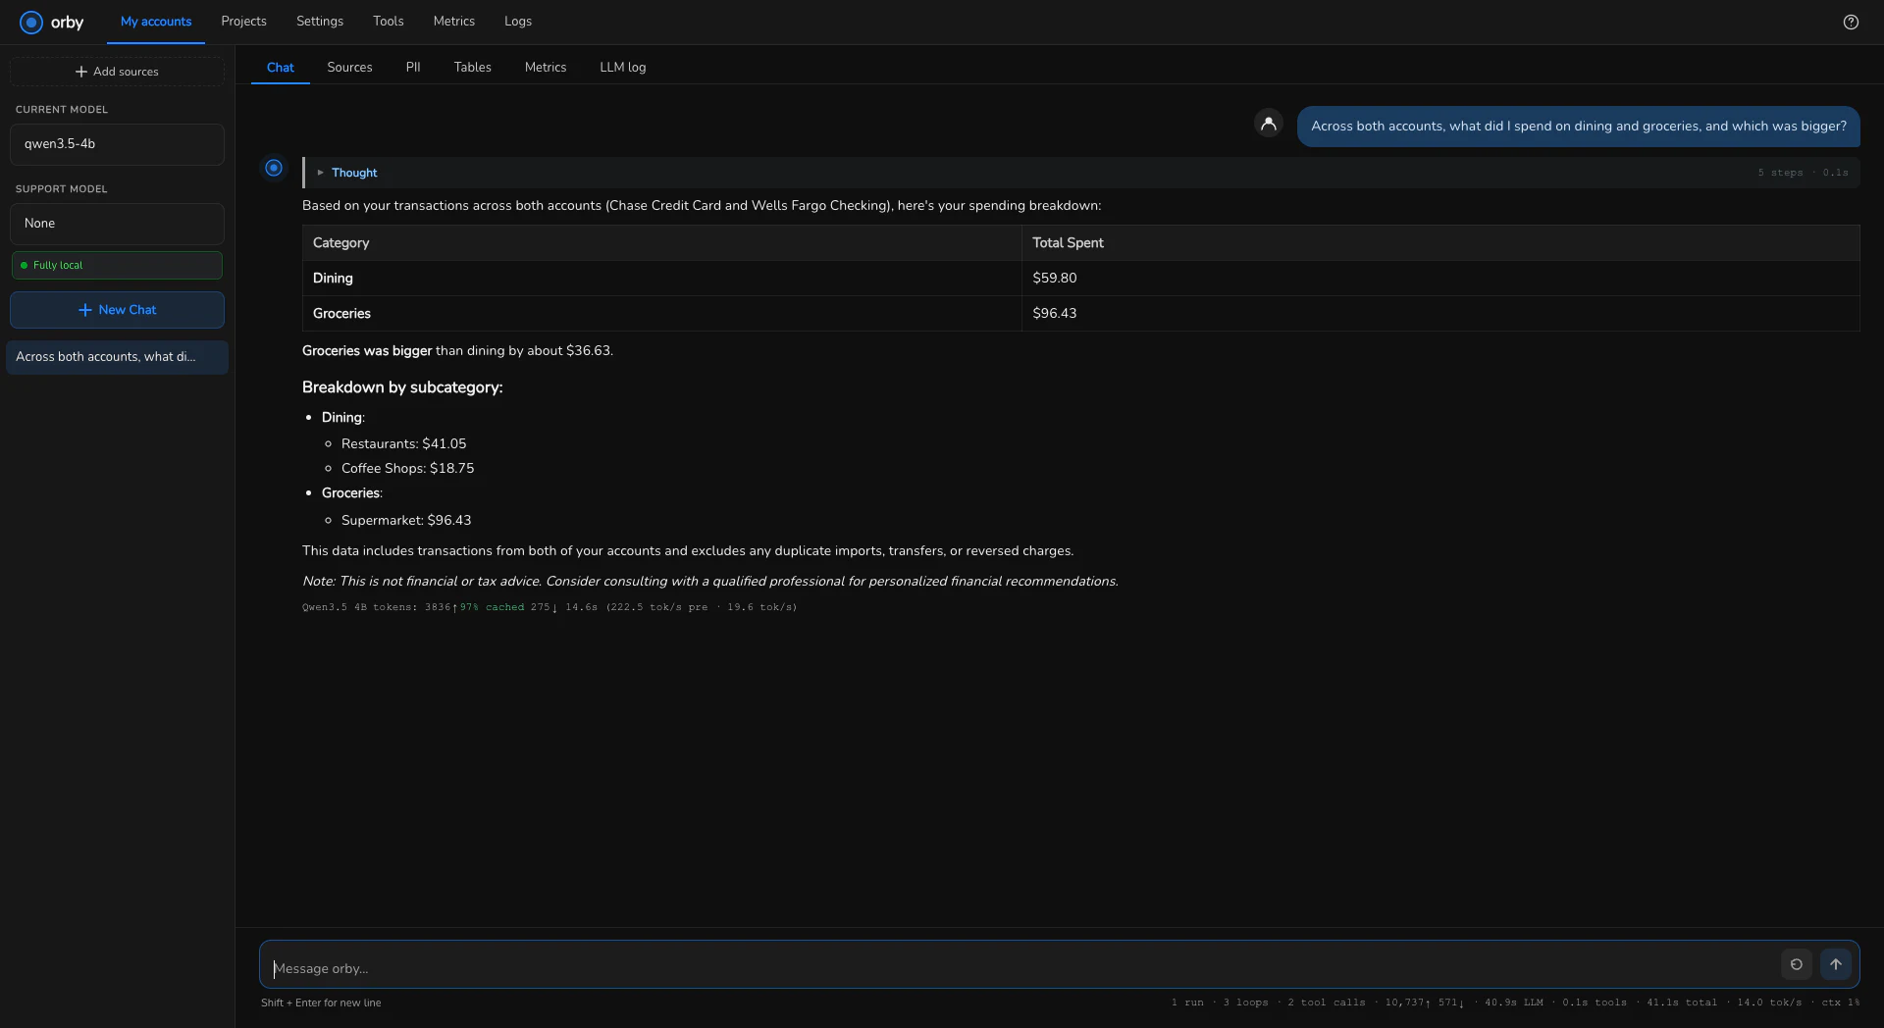The height and width of the screenshot is (1028, 1884).
Task: Switch to the PII tab
Action: (413, 68)
